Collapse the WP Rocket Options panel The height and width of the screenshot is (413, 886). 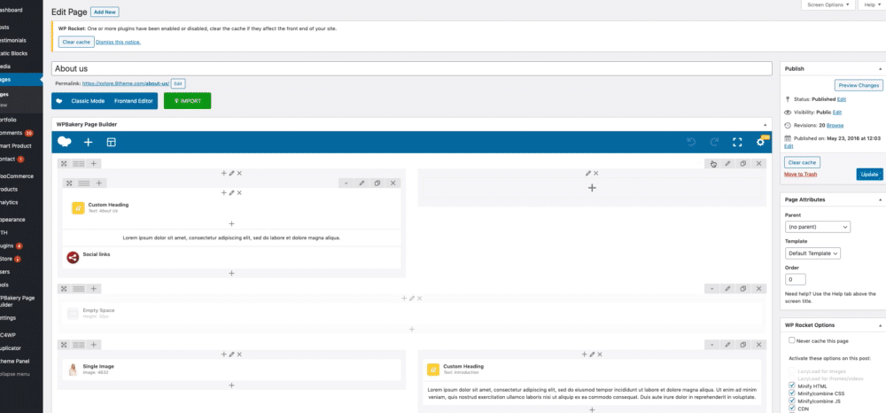tap(881, 325)
